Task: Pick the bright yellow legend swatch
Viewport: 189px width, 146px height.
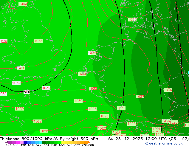Action: point(63,142)
